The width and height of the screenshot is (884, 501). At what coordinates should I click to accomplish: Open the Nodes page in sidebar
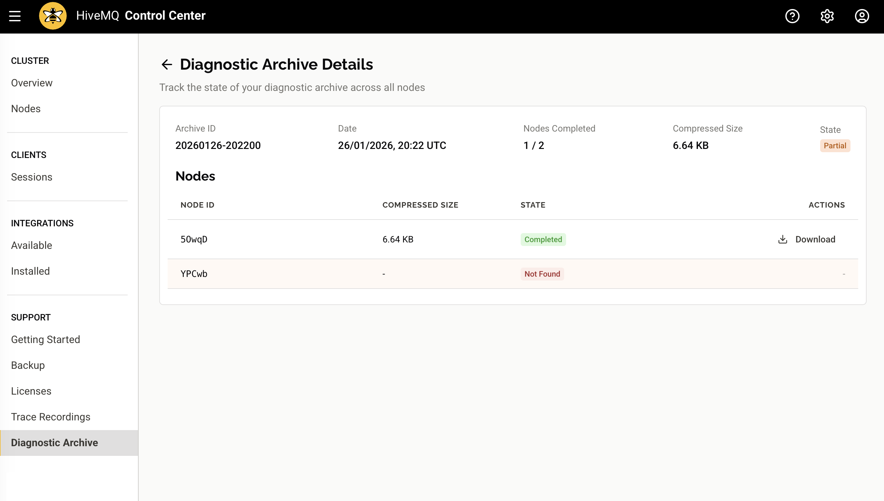(26, 108)
